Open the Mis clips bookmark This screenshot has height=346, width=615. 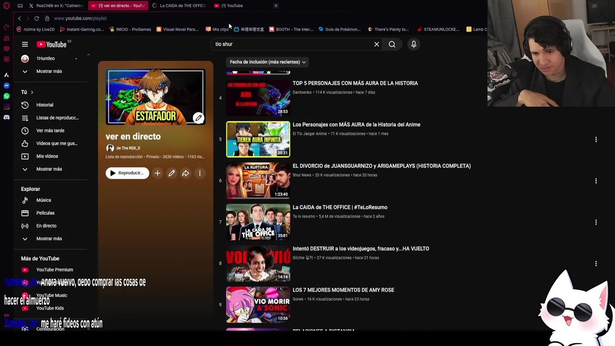tap(217, 29)
